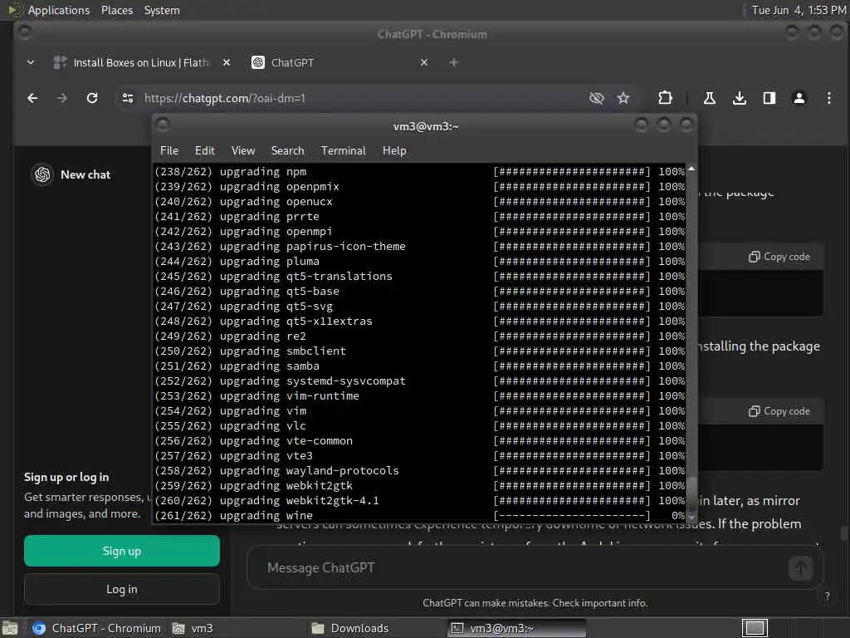The width and height of the screenshot is (850, 638).
Task: Go back in Chromium
Action: (x=32, y=98)
